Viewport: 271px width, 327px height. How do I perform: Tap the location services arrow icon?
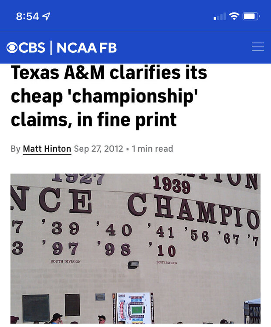pyautogui.click(x=46, y=17)
